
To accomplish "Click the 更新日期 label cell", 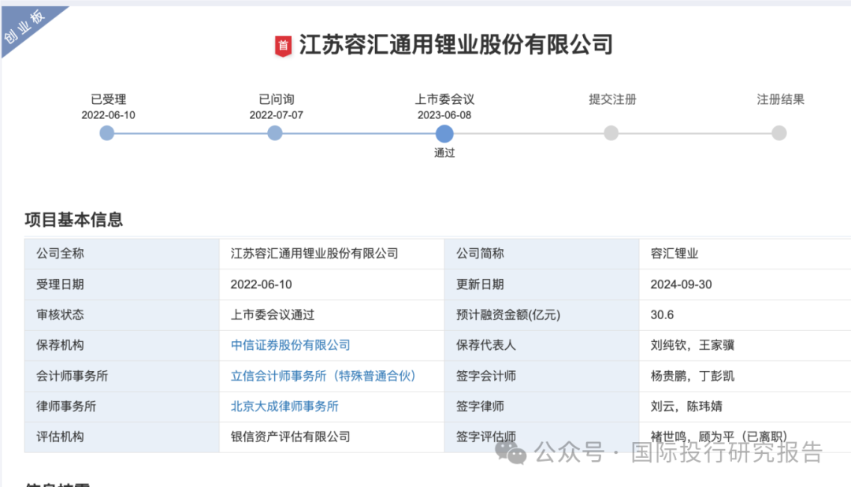I will (541, 284).
